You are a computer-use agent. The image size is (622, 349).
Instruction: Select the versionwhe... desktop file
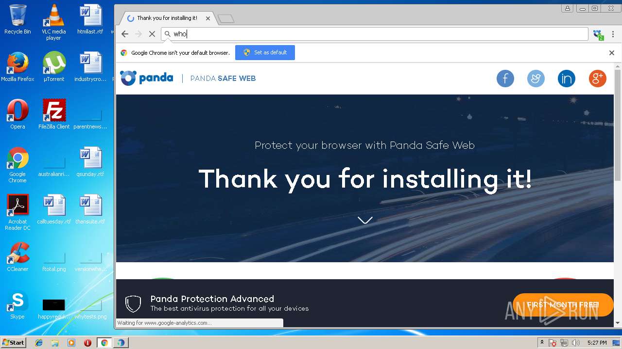[x=90, y=261]
